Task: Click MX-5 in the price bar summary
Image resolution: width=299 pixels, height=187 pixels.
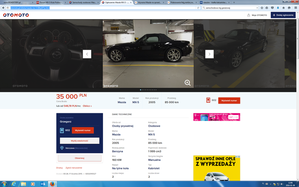Action: 136,102
